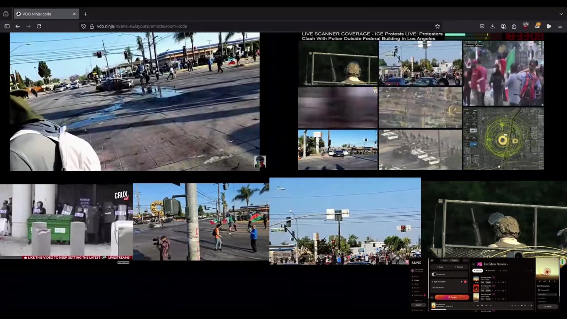Open Library in Suno sidebar
Screen dimensions: 567x319
pos(416,284)
